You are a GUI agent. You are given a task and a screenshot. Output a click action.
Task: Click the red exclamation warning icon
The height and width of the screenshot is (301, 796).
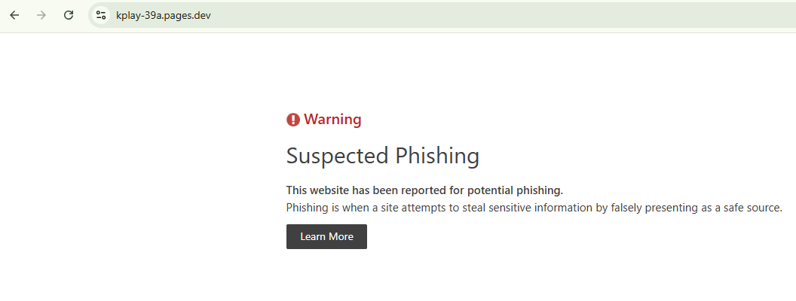[293, 120]
